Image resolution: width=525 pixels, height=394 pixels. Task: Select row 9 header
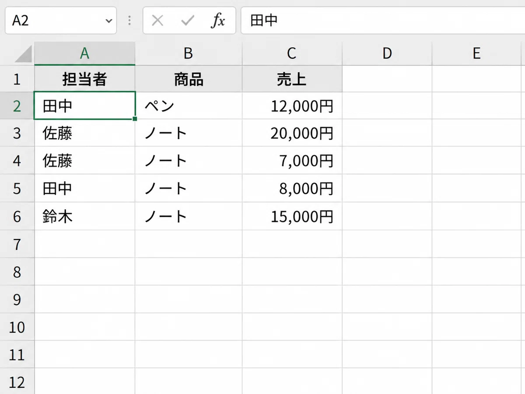(17, 299)
